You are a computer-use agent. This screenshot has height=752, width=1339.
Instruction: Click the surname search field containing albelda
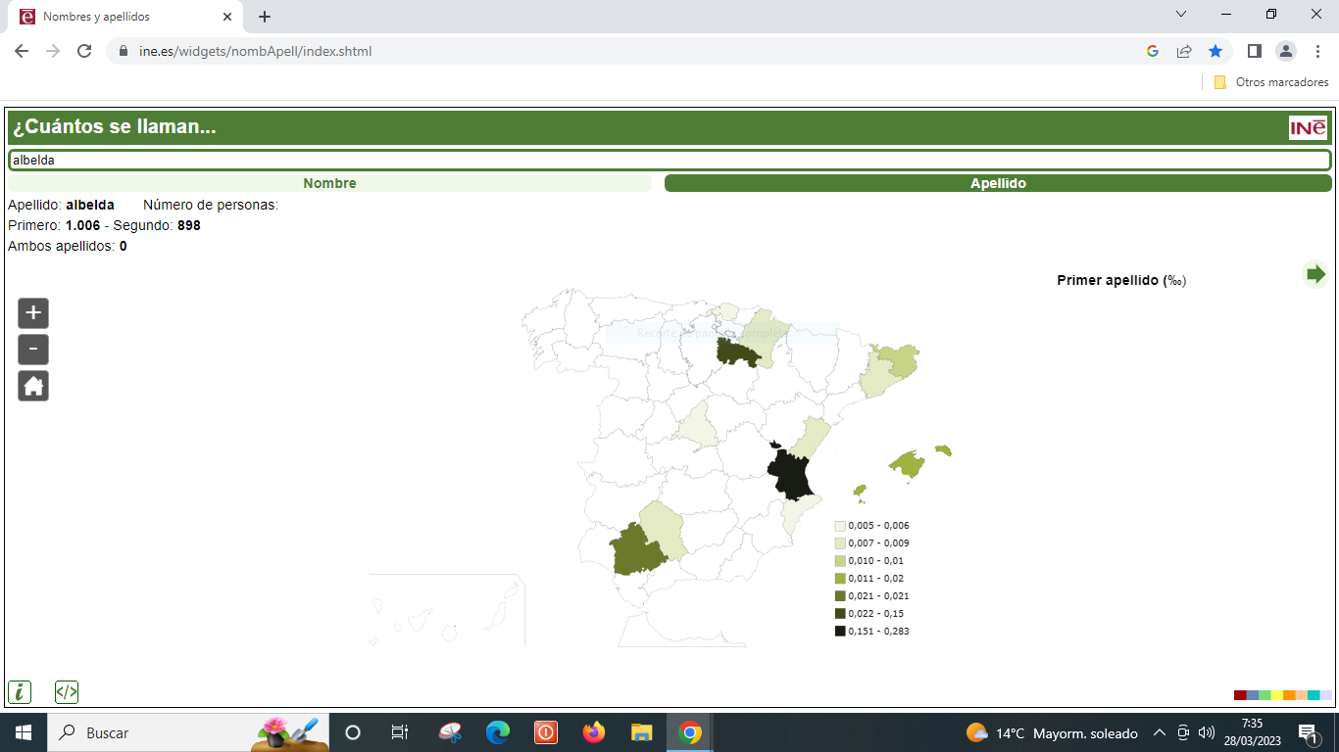tap(669, 160)
